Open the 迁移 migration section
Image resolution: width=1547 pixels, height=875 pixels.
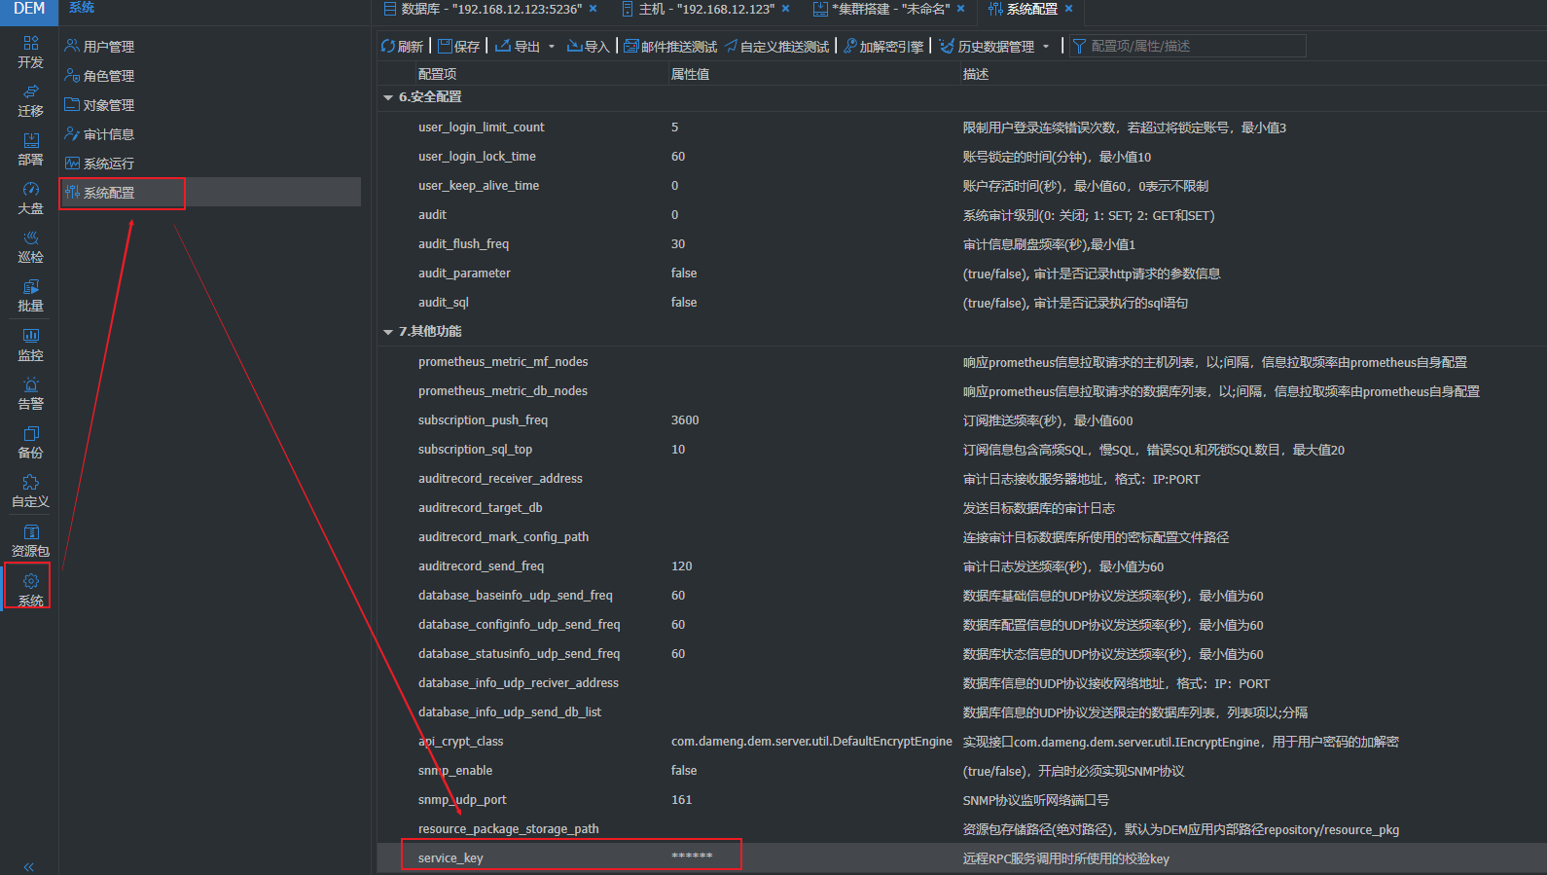[30, 100]
